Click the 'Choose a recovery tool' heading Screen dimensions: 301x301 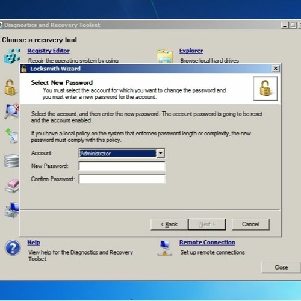[39, 40]
